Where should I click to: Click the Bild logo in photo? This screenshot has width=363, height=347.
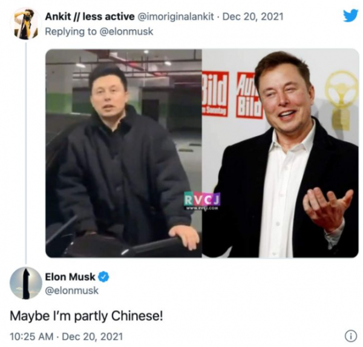click(x=215, y=94)
